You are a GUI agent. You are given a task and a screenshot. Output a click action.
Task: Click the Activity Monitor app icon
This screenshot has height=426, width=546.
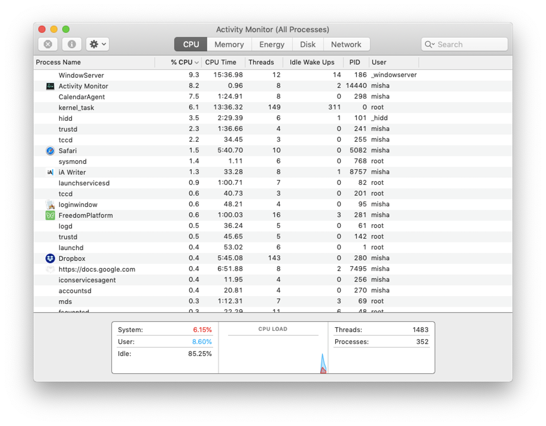[x=50, y=86]
